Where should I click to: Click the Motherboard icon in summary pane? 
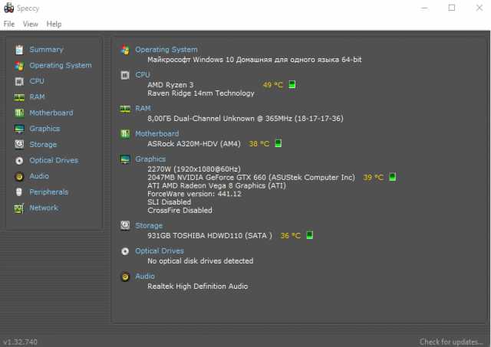click(125, 134)
